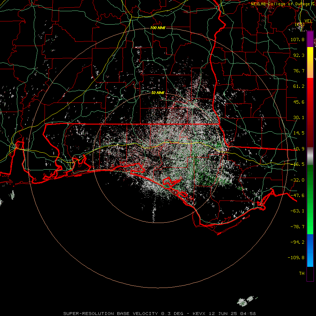Image resolution: width=316 pixels, height=316 pixels.
Task: Click the 30.1 legend value
Action: point(299,118)
